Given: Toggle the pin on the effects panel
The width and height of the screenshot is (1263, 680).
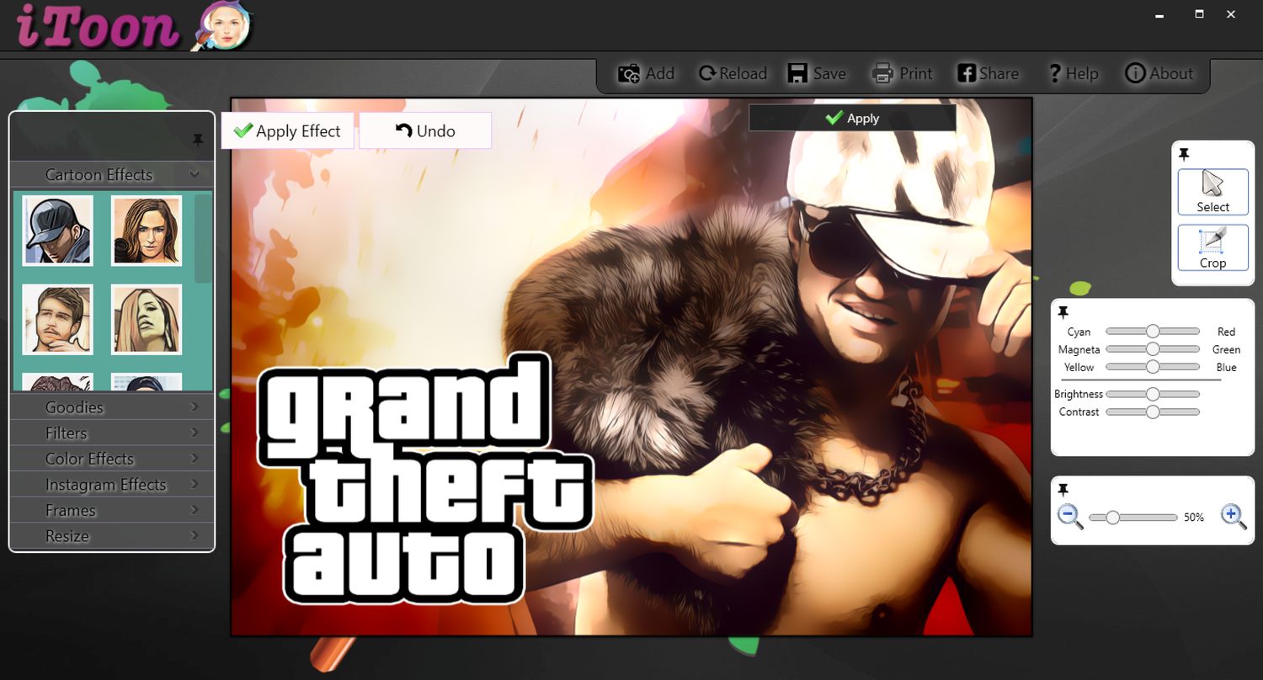Looking at the screenshot, I should click(x=198, y=140).
